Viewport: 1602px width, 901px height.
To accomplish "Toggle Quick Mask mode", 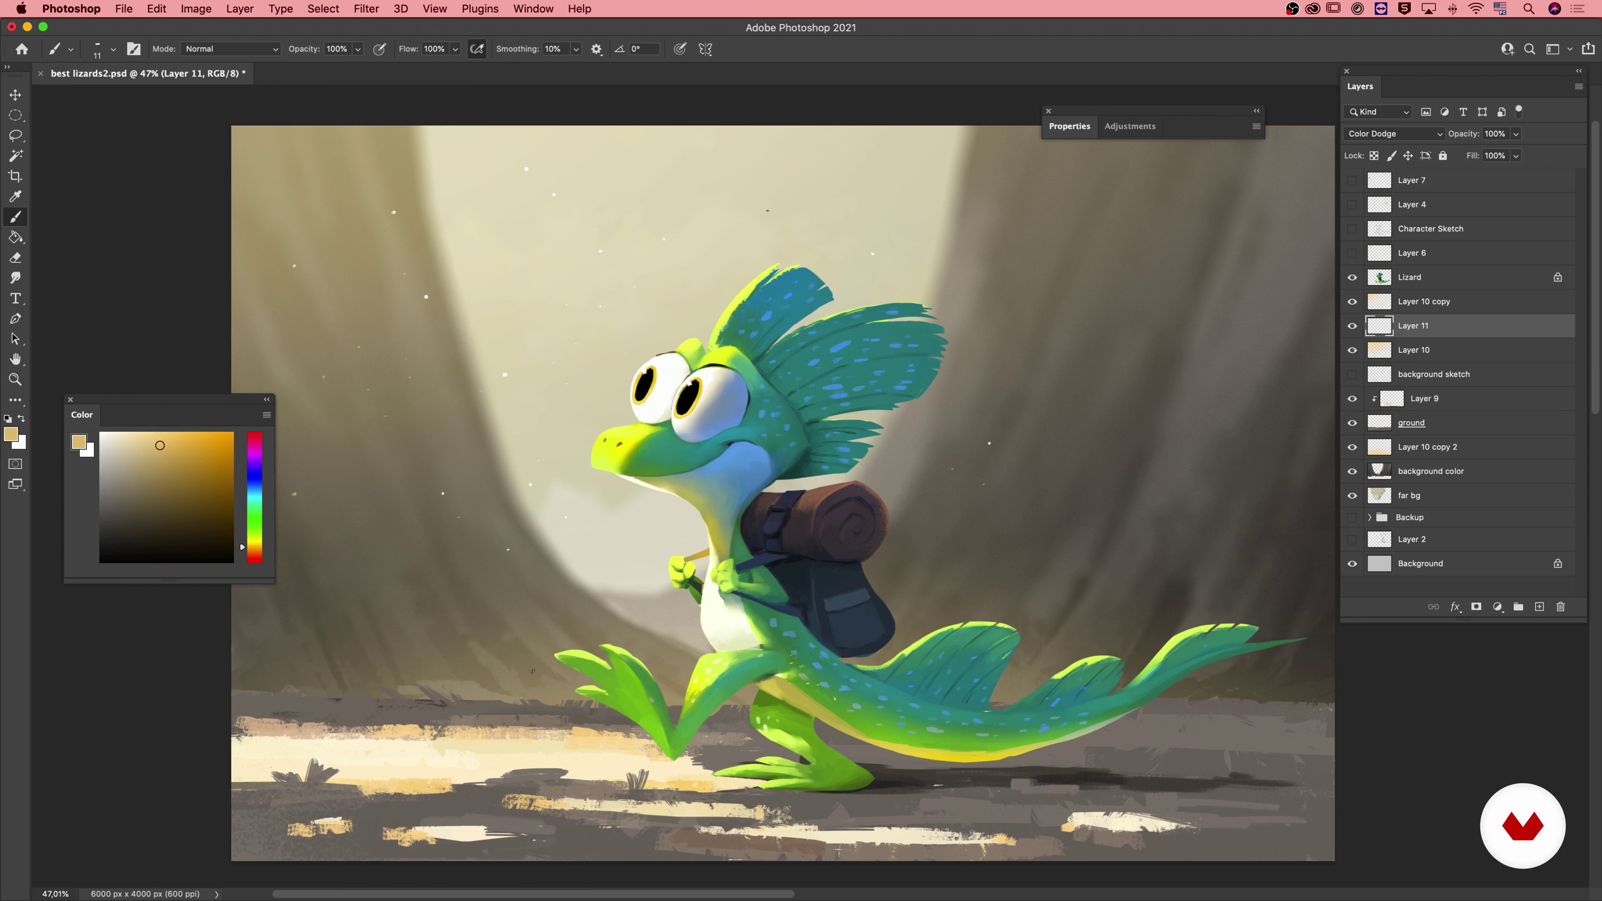I will (x=15, y=464).
